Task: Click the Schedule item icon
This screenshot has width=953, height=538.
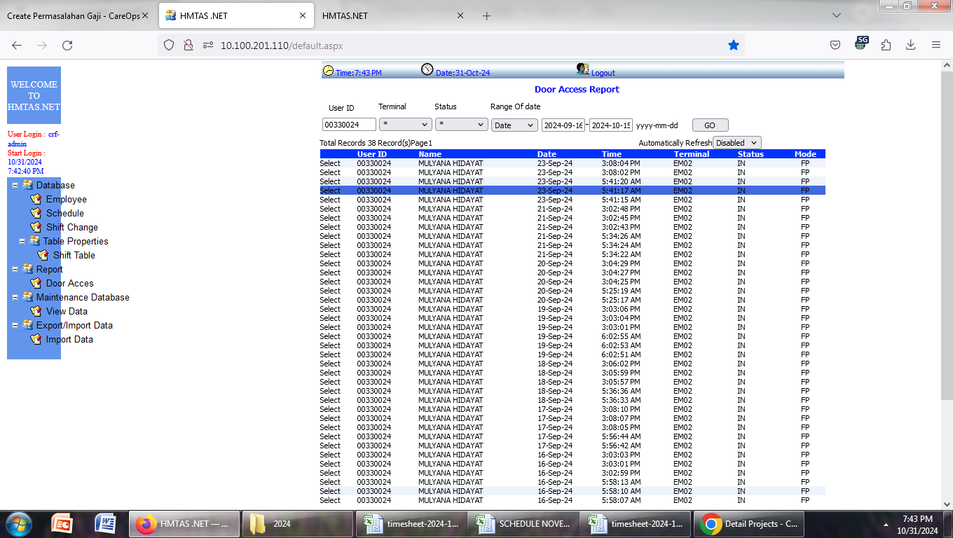Action: (36, 213)
